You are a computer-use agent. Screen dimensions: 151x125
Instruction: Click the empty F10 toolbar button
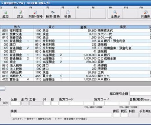[x=130, y=14]
